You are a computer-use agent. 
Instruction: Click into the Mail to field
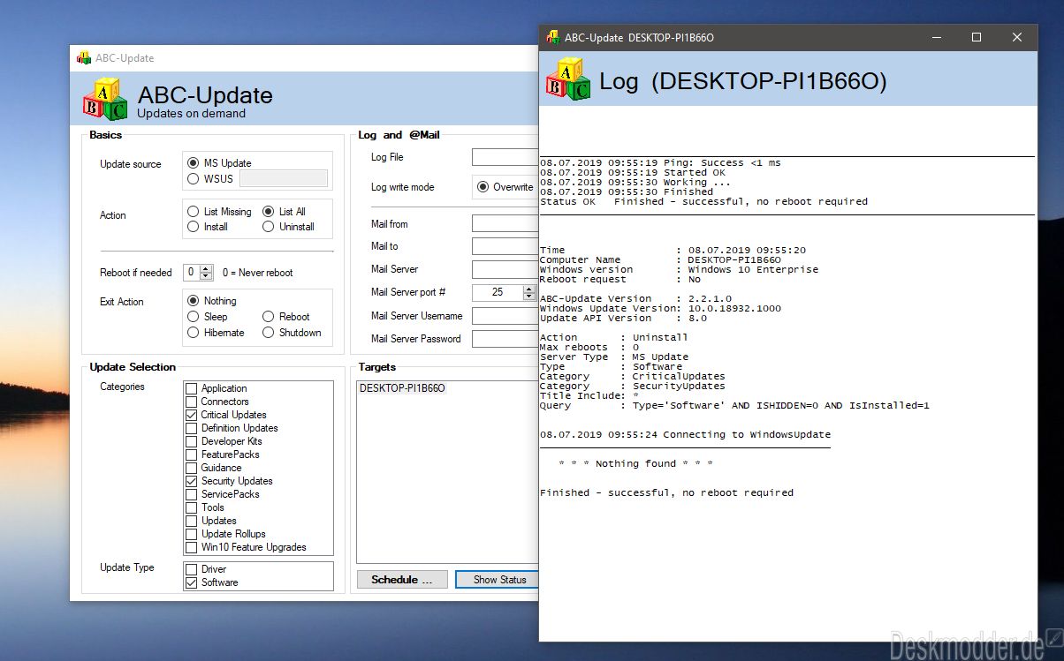(x=505, y=246)
